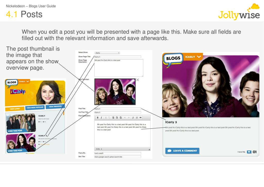
Task: Click inside the Post Description editor body
Action: click(122, 134)
